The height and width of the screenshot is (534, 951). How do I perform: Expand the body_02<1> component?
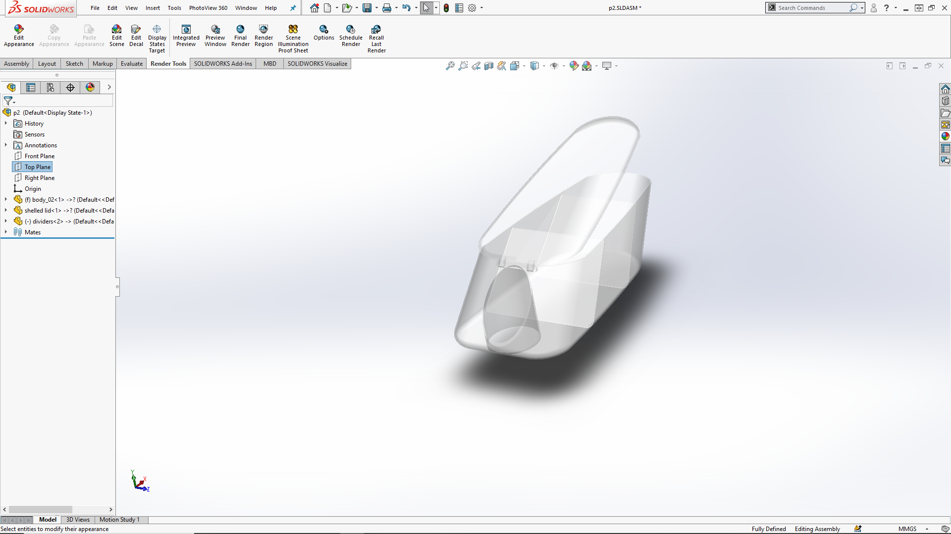click(x=6, y=199)
